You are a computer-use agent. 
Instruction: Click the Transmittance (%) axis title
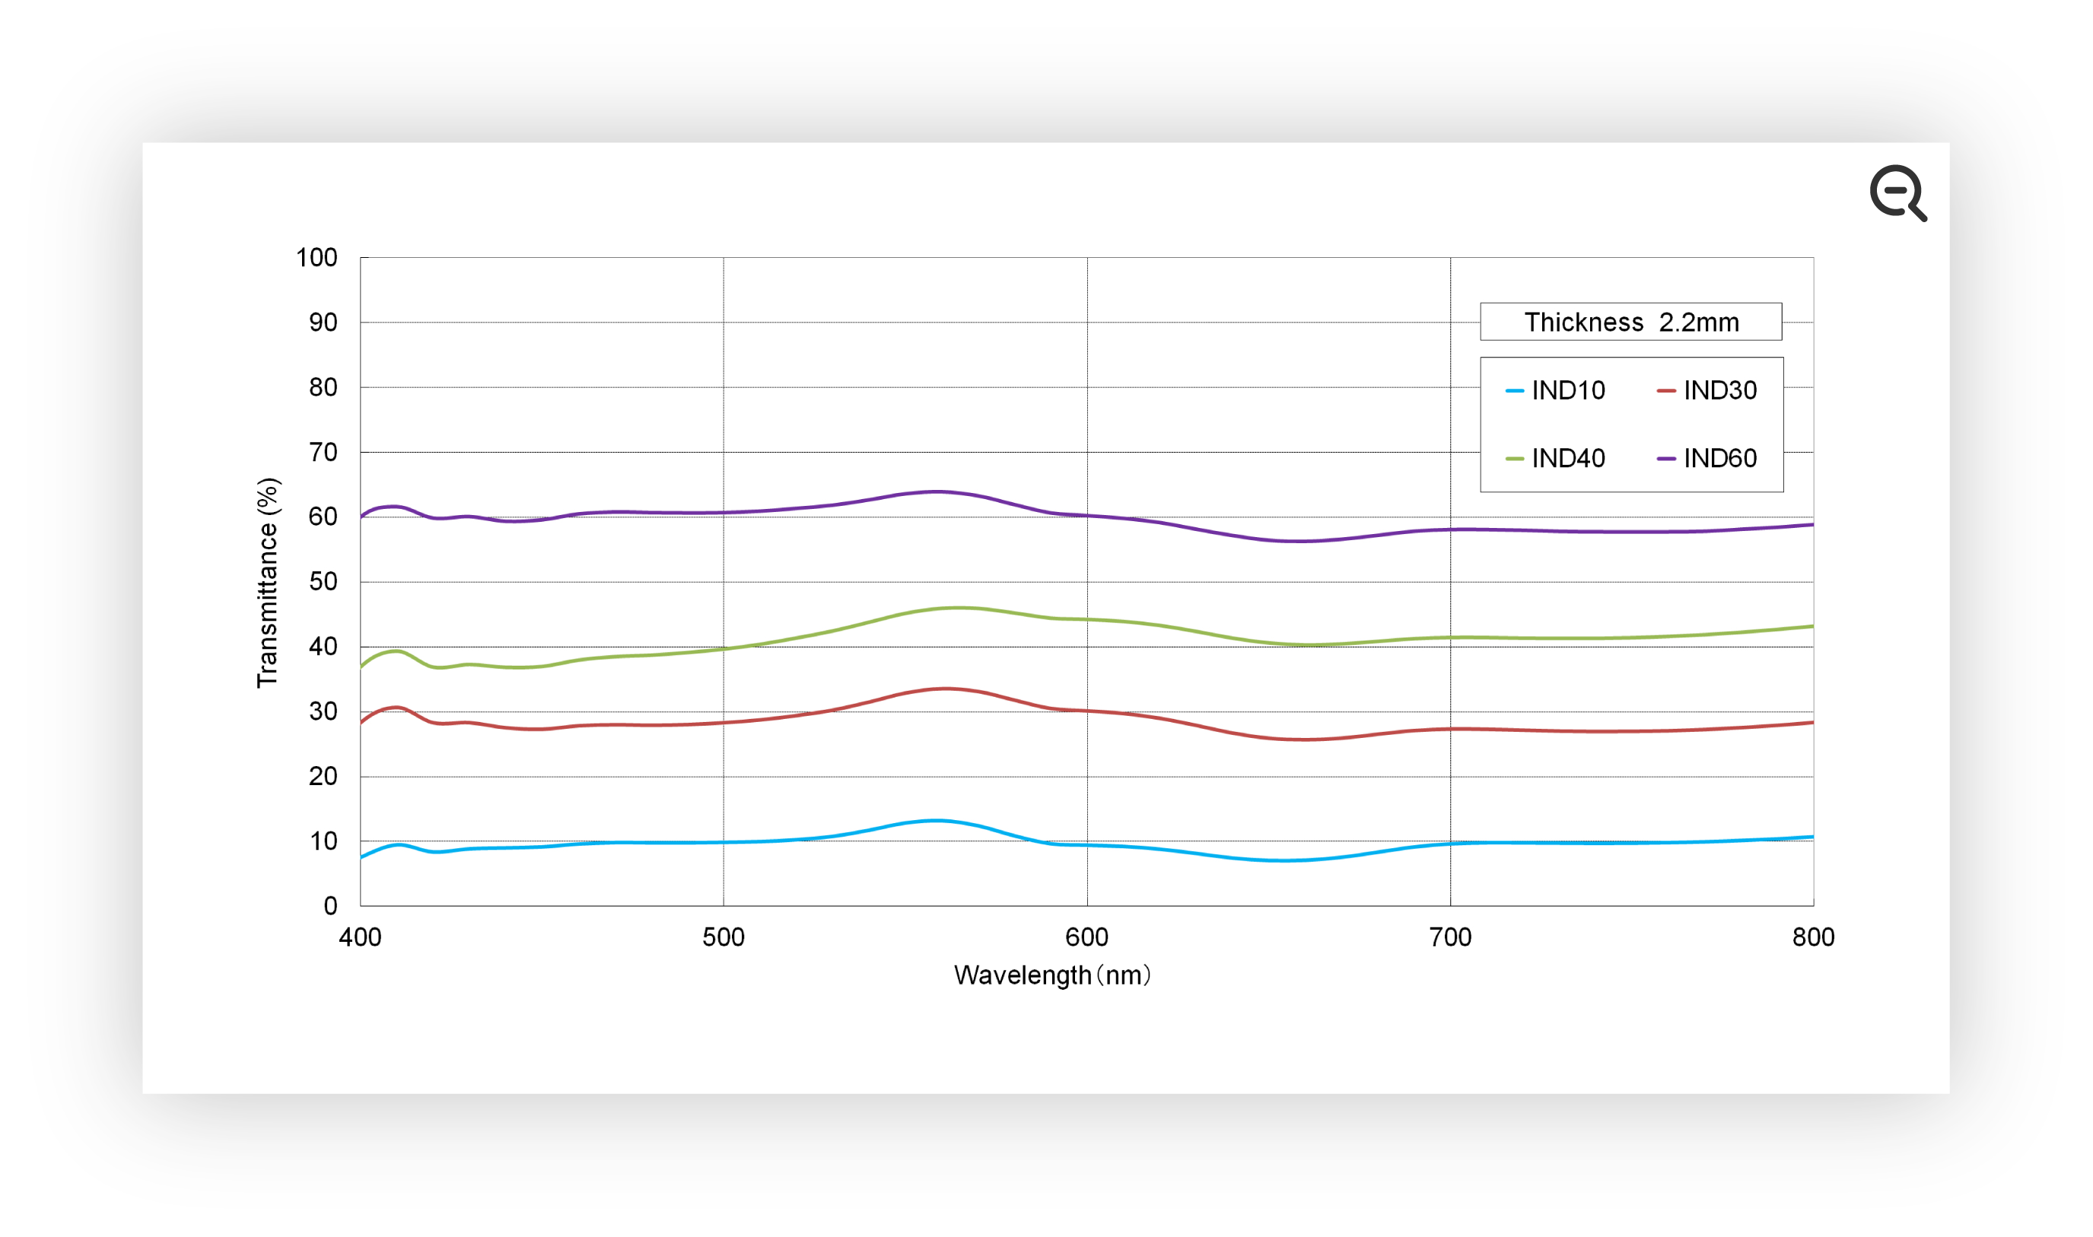(268, 583)
